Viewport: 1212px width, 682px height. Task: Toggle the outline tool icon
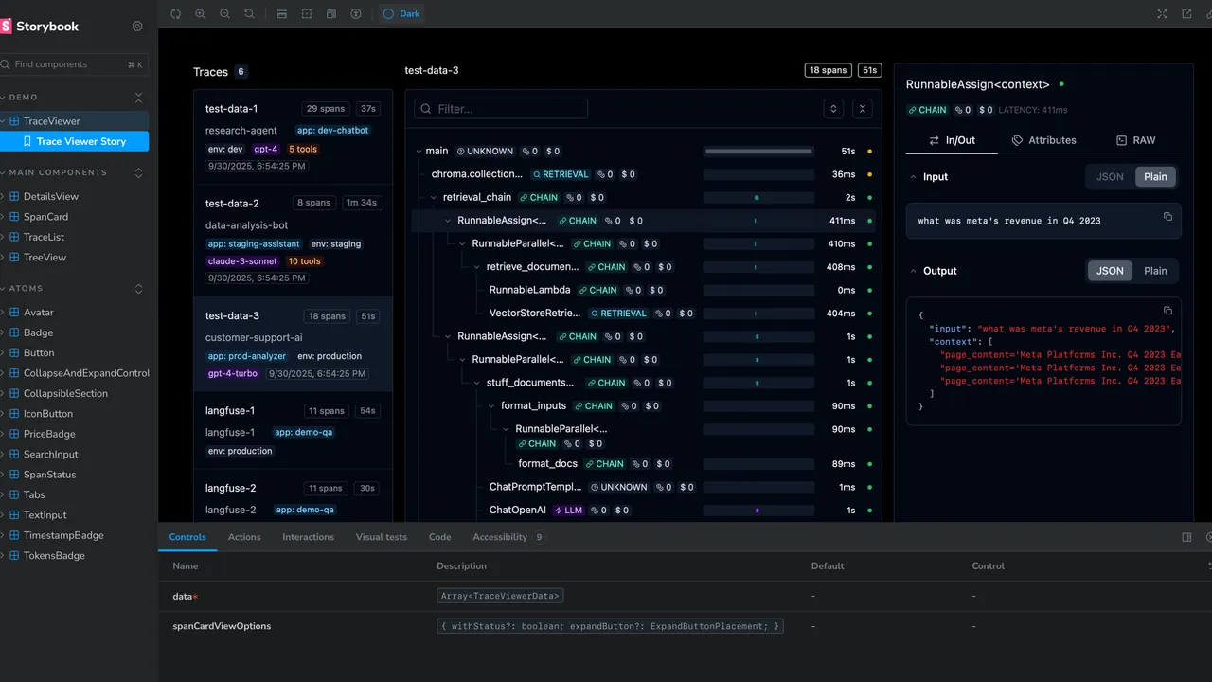click(x=307, y=14)
